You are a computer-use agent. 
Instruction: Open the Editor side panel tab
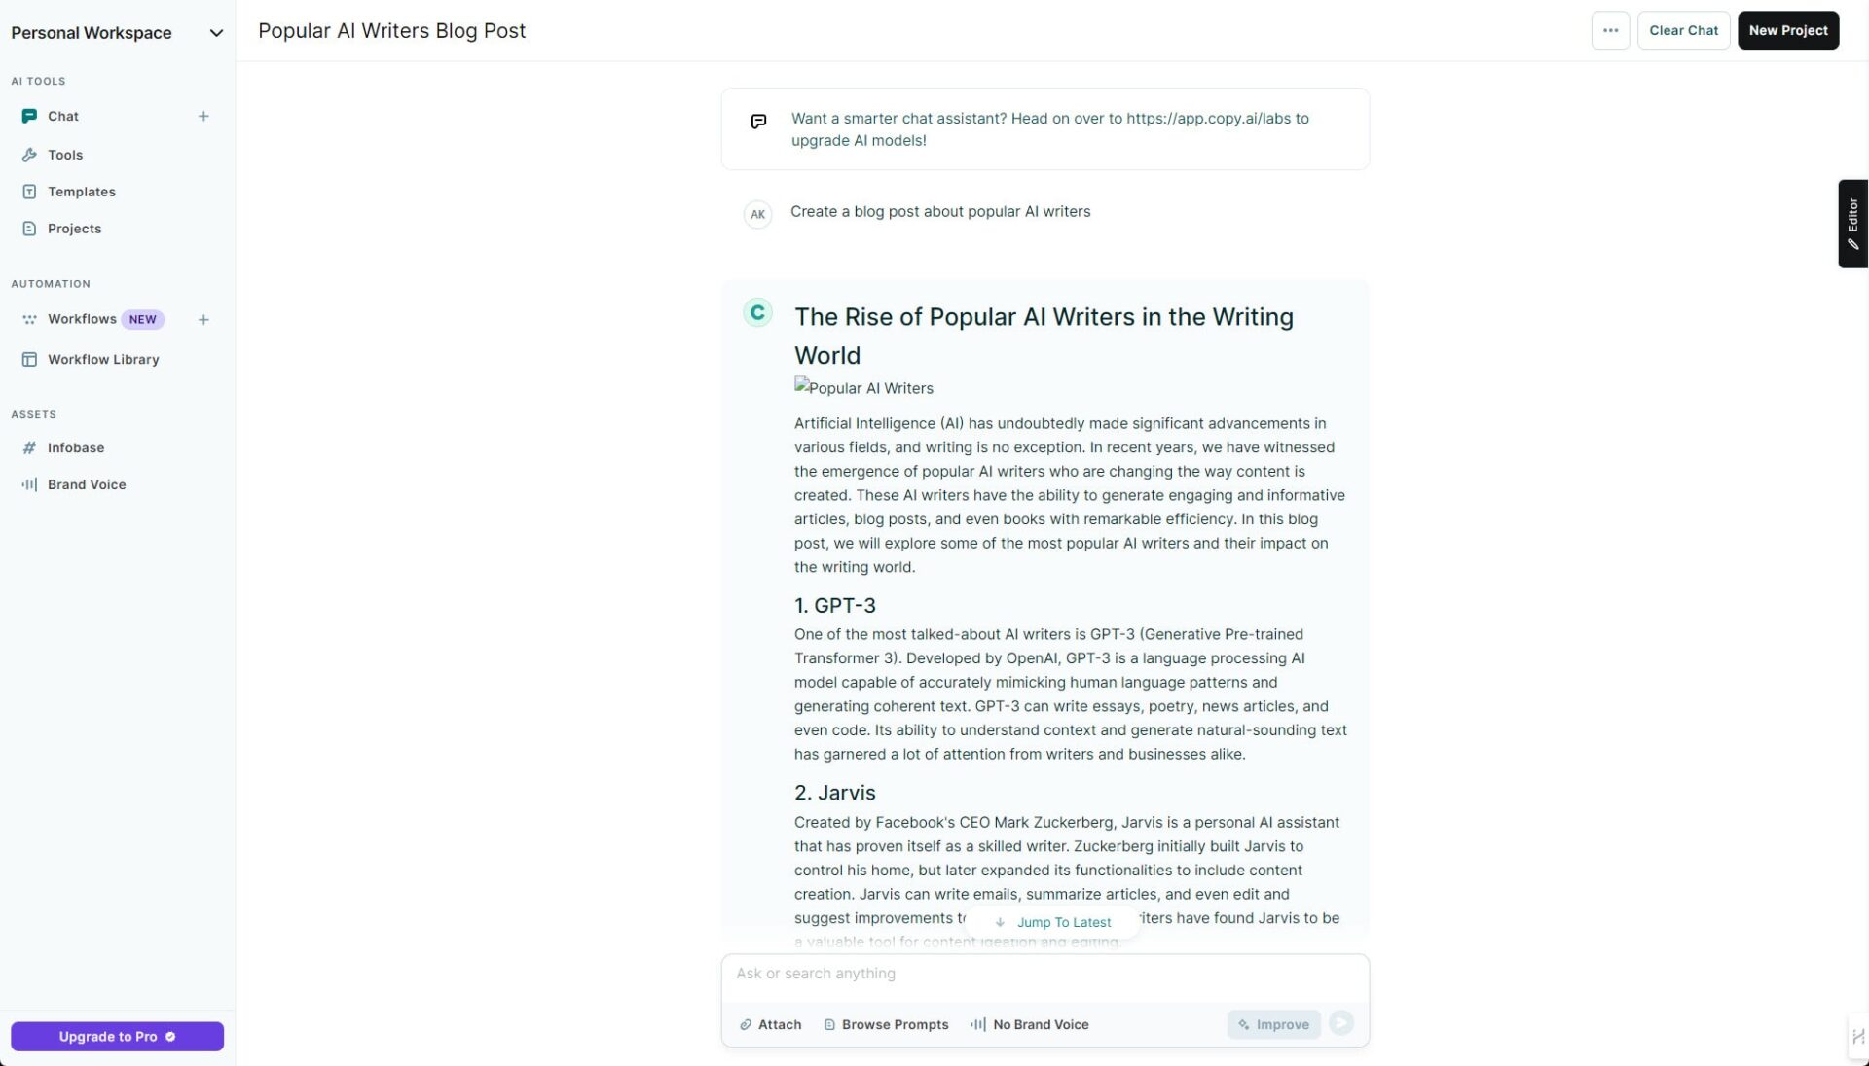[1852, 224]
